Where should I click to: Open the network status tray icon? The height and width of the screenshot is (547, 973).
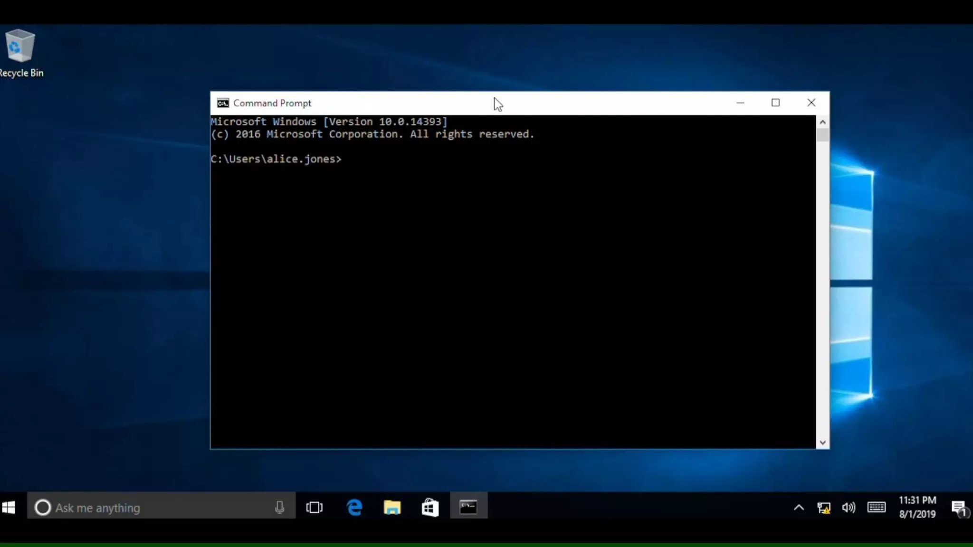(x=824, y=508)
